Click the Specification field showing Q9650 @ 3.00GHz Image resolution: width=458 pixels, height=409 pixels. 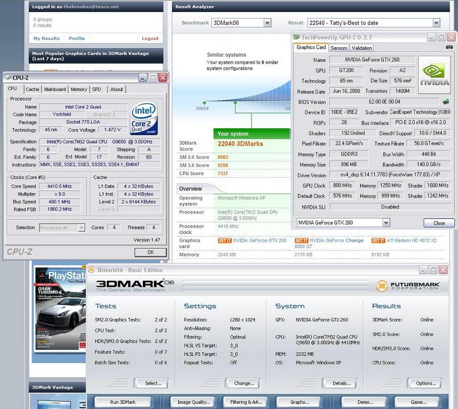pyautogui.click(x=100, y=142)
